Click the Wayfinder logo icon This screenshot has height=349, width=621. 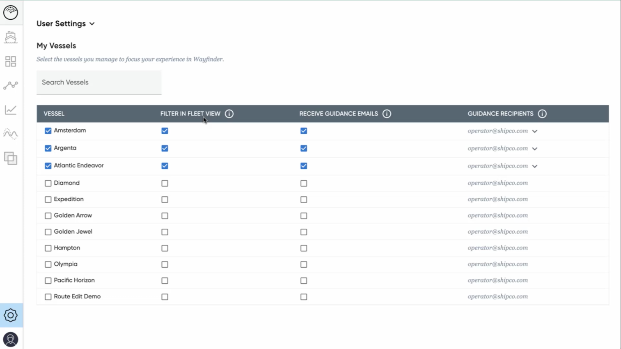point(11,12)
